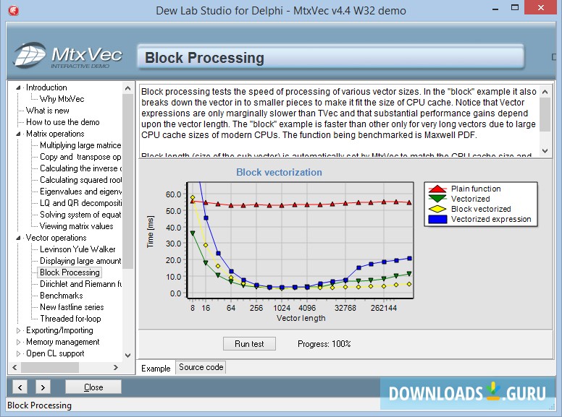Click the Block vectorization chart title
The width and height of the screenshot is (562, 417).
click(x=279, y=173)
